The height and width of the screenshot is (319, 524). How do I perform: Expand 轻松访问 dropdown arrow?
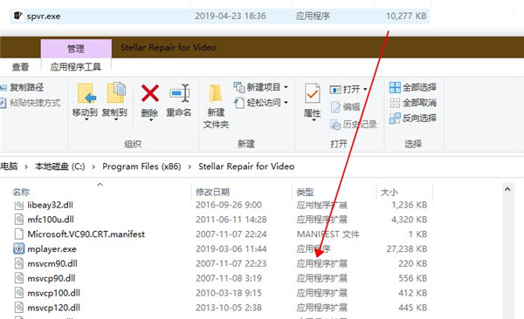[x=286, y=103]
